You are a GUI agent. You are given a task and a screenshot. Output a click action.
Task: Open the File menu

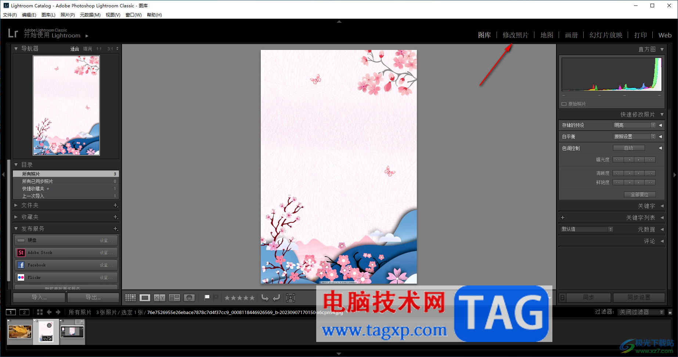[x=10, y=15]
